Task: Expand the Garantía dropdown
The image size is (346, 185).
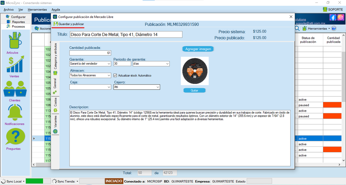Action: click(109, 64)
